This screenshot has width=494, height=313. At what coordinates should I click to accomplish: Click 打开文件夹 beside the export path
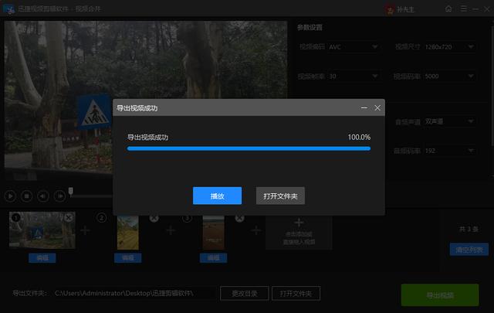pos(296,294)
